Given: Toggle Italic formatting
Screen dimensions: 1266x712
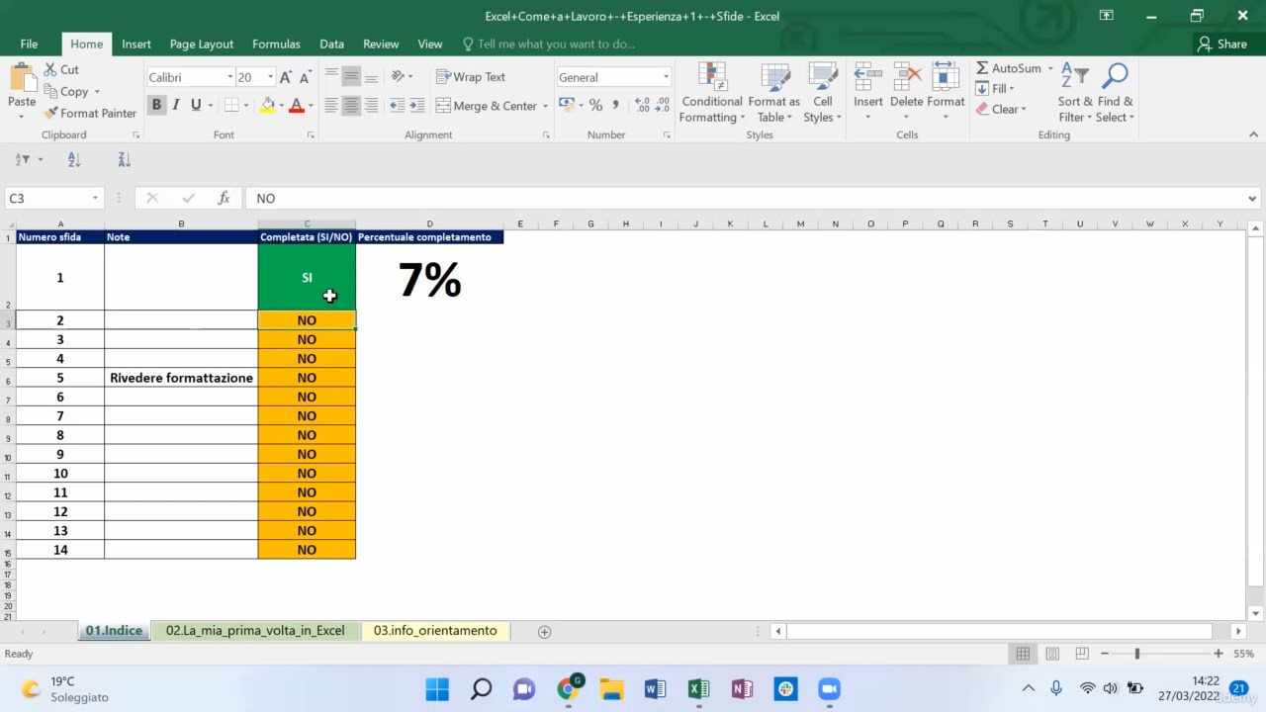Looking at the screenshot, I should (176, 105).
